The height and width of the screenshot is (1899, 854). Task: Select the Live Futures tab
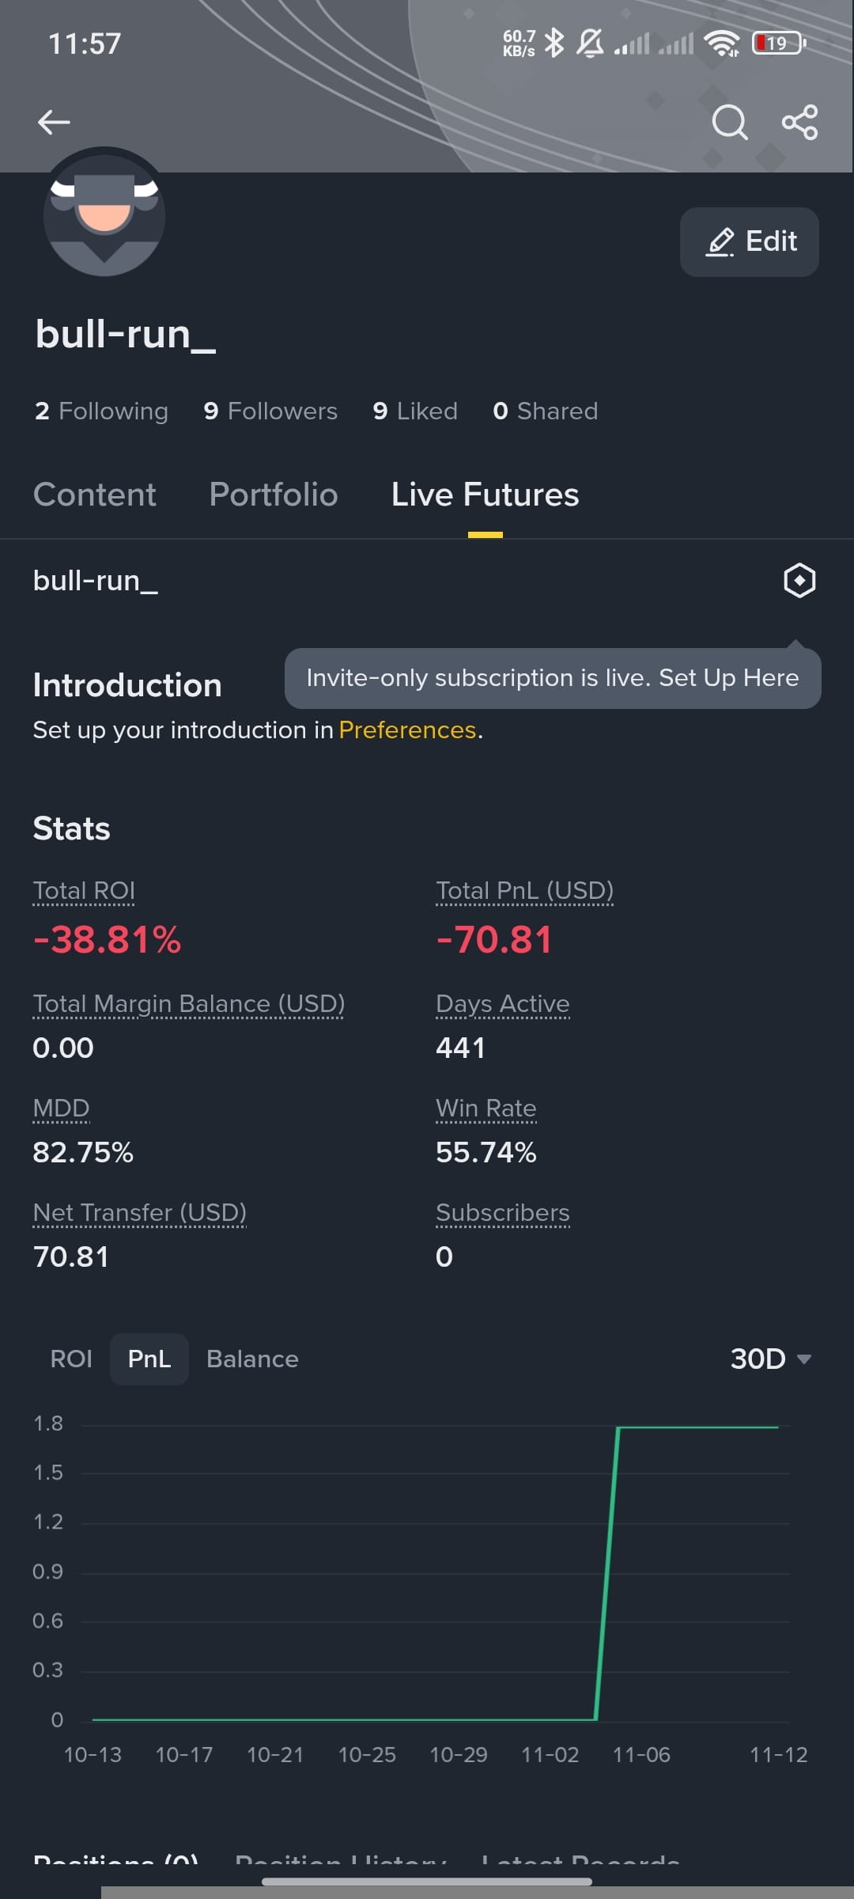point(485,495)
